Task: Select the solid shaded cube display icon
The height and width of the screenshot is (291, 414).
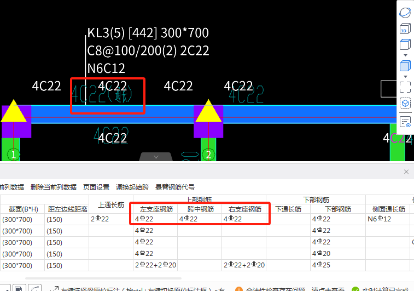Action: [405, 66]
